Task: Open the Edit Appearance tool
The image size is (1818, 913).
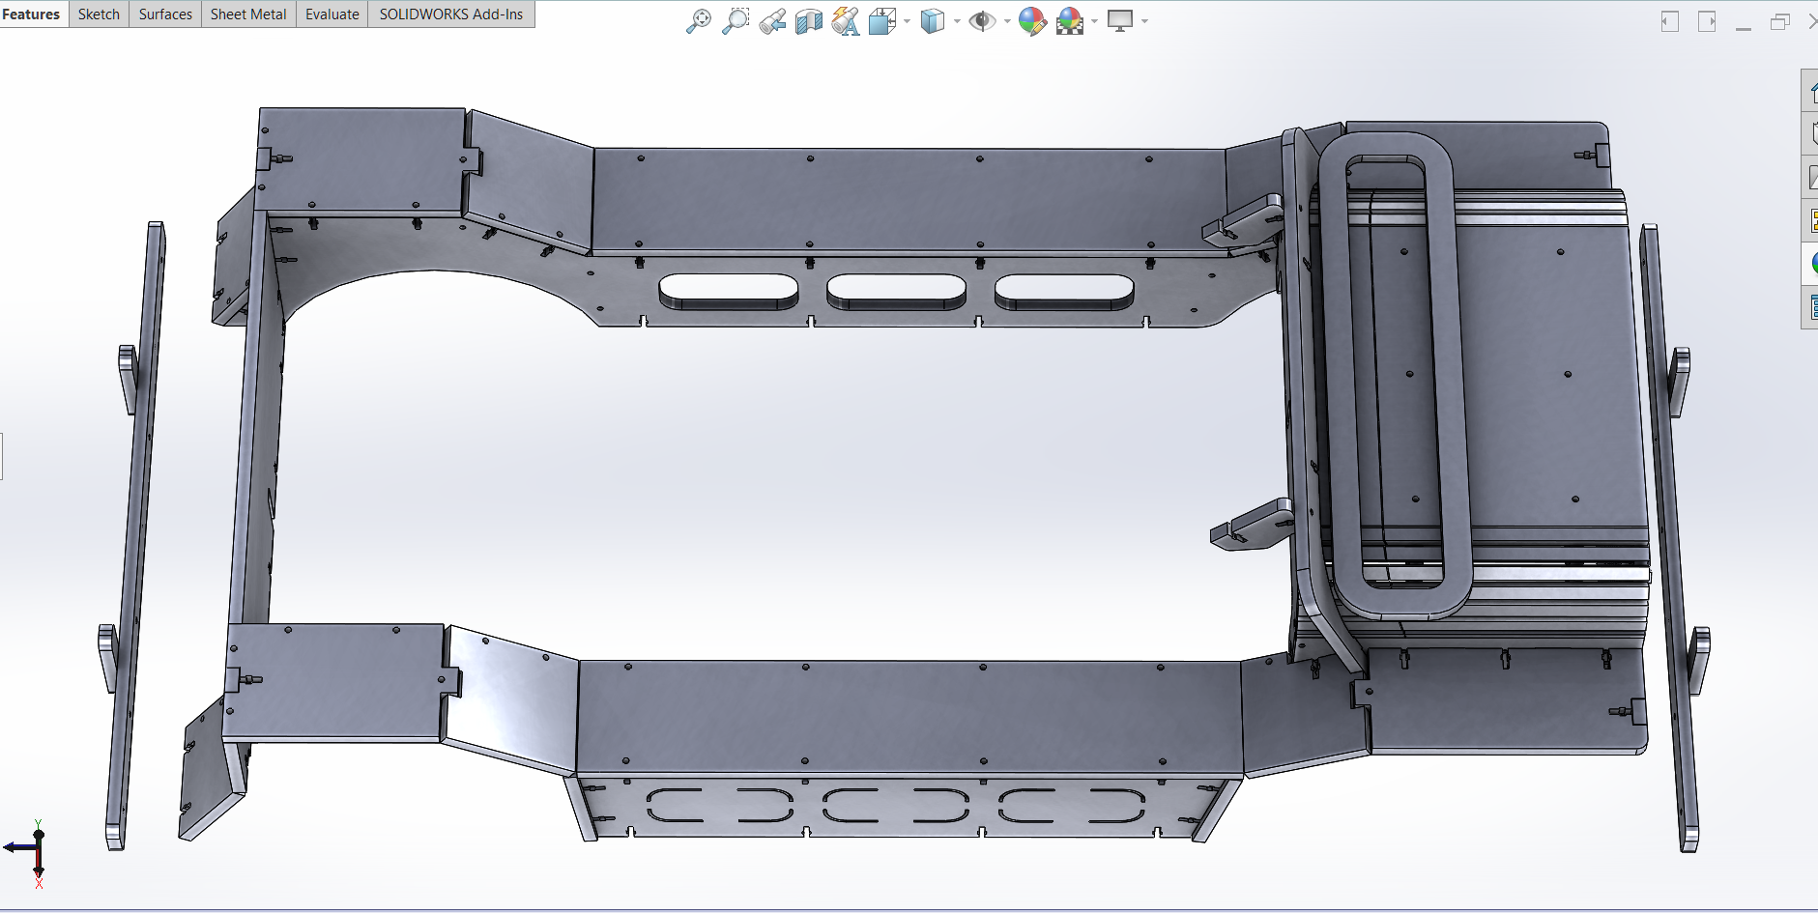Action: click(1031, 21)
